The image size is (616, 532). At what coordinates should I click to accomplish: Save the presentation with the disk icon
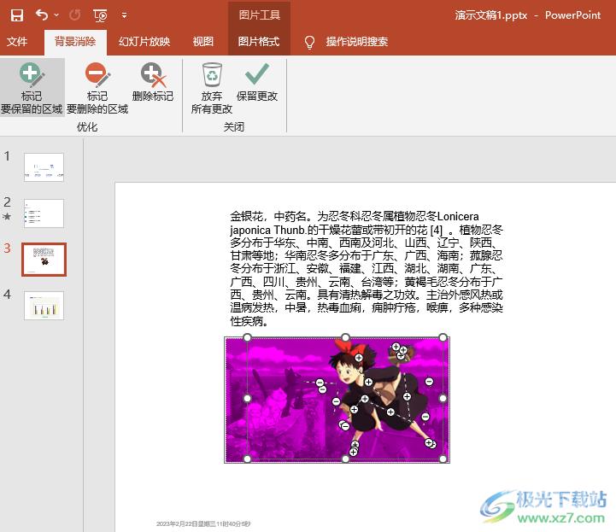(x=16, y=15)
